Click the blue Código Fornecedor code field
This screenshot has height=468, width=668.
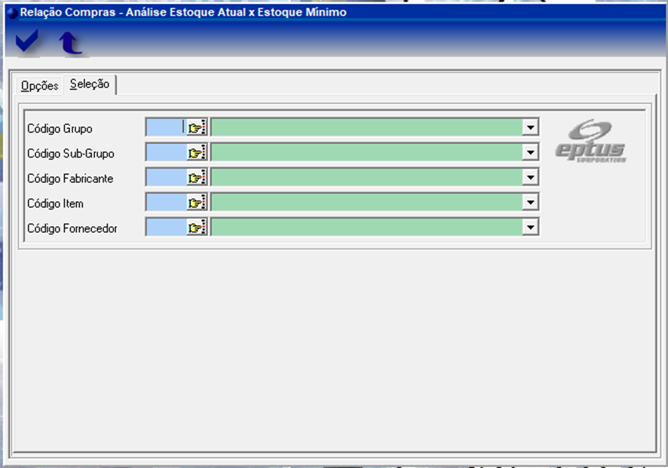pos(165,228)
